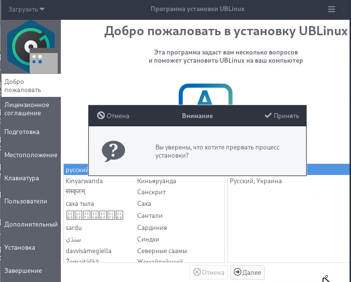Click the question mark bubble icon

[113, 151]
